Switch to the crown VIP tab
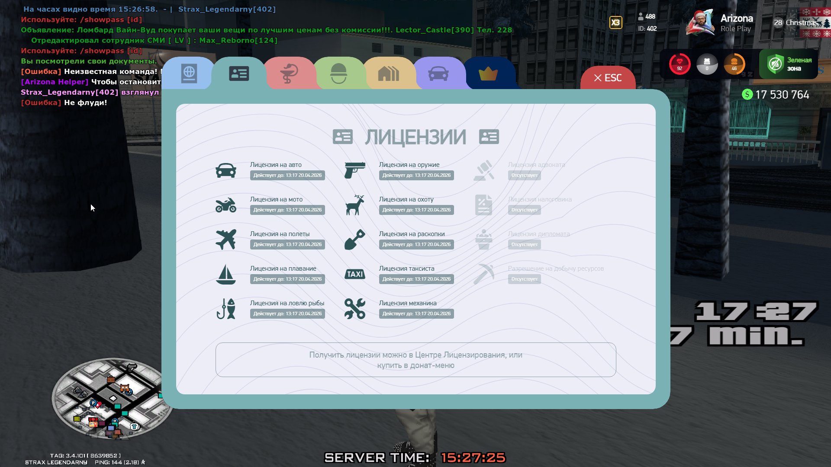 pos(488,74)
